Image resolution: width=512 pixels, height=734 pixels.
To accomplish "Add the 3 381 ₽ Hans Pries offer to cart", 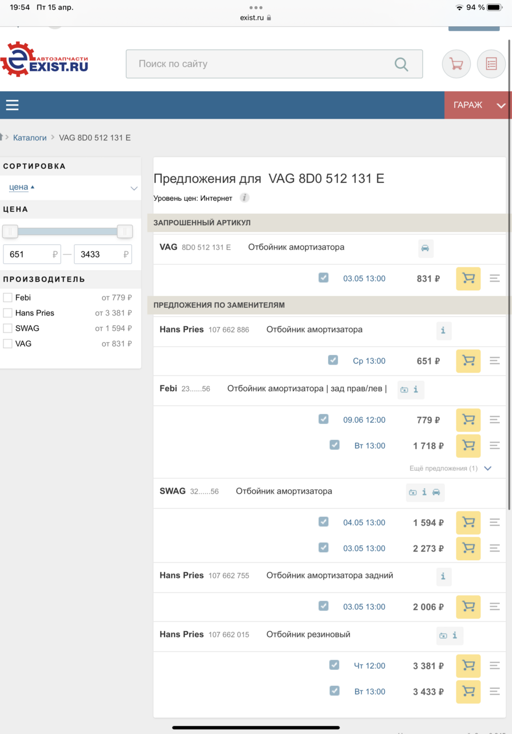I will point(468,666).
